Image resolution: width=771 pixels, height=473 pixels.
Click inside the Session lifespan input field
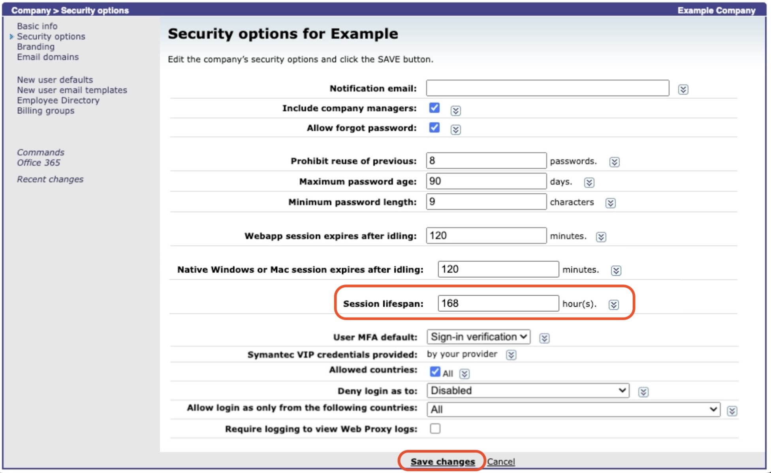pyautogui.click(x=498, y=304)
